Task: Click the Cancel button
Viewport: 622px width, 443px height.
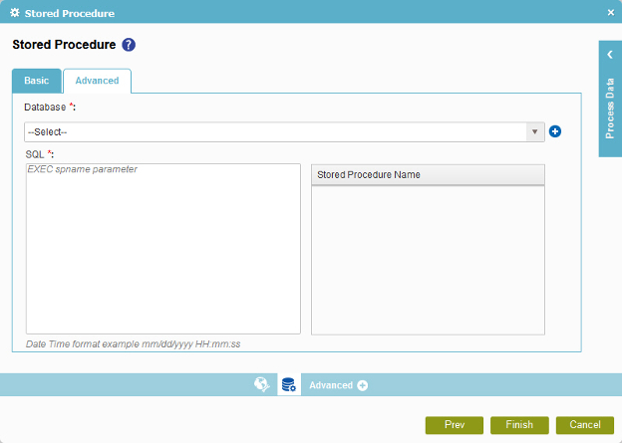Action: [585, 425]
